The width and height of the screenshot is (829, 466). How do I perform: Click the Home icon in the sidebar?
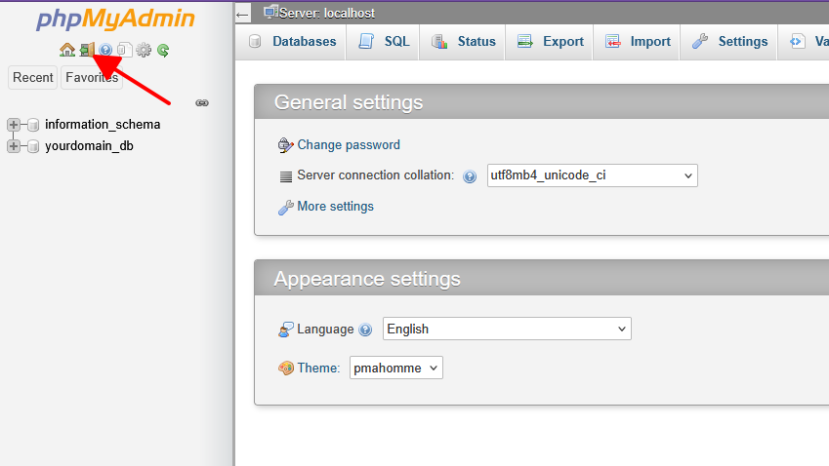pyautogui.click(x=67, y=50)
